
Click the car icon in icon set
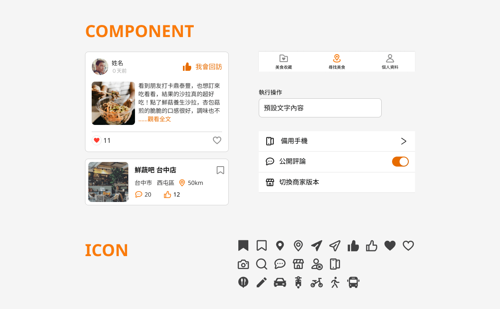280,282
